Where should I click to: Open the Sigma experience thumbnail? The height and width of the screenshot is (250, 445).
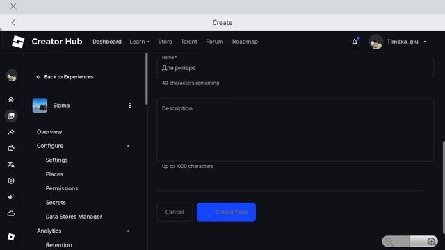click(x=40, y=106)
